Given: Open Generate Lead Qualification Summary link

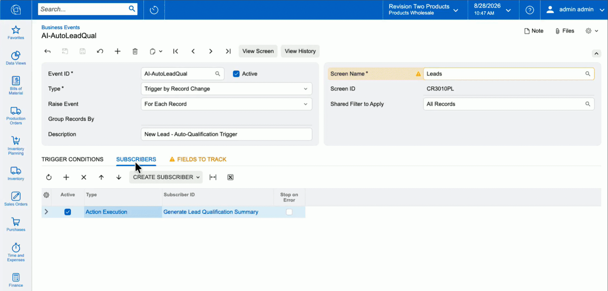Looking at the screenshot, I should pos(211,212).
